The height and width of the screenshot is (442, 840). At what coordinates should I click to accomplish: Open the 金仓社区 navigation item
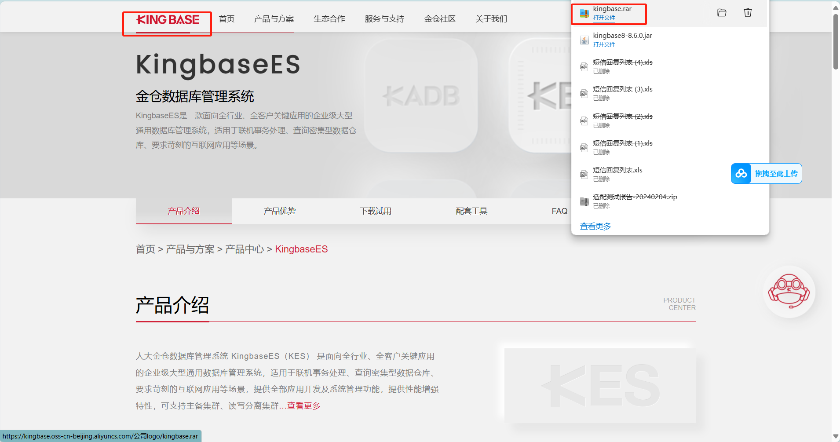[x=440, y=19]
